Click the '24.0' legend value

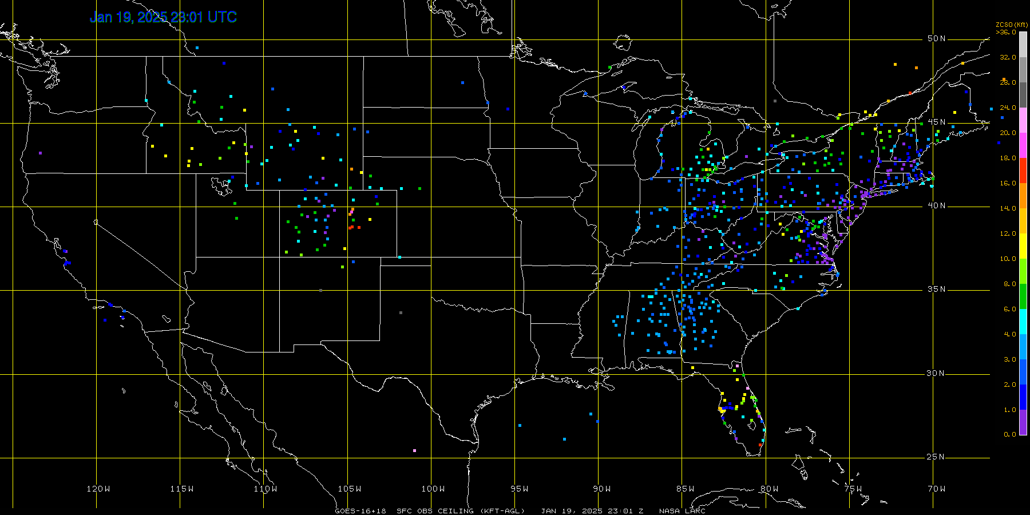[x=1008, y=108]
